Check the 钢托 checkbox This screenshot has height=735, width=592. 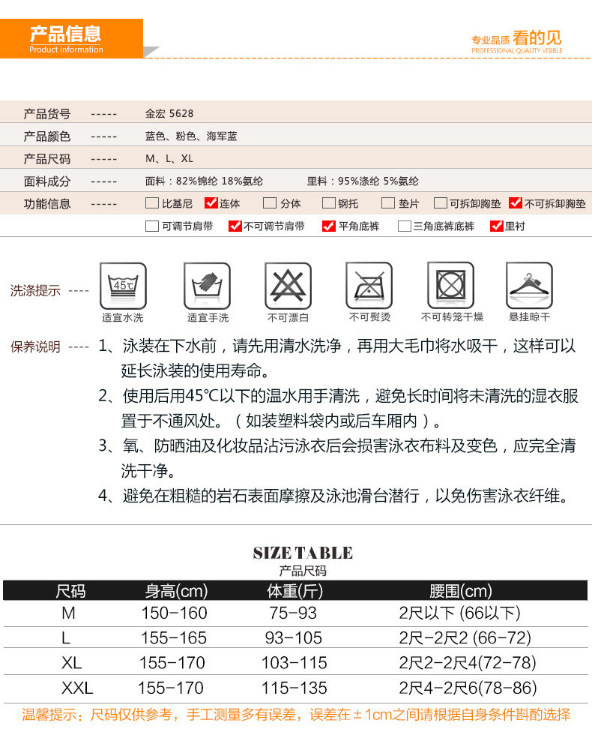click(329, 203)
